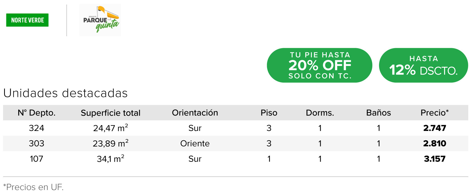470x192 pixels.
Task: Click the Precios en UF footnote
Action: click(33, 187)
